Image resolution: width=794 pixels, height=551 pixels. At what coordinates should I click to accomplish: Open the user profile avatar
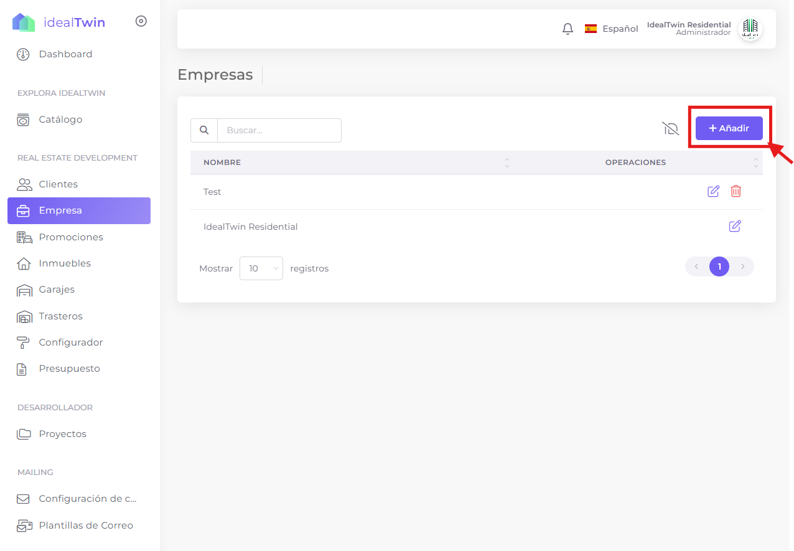click(x=750, y=29)
